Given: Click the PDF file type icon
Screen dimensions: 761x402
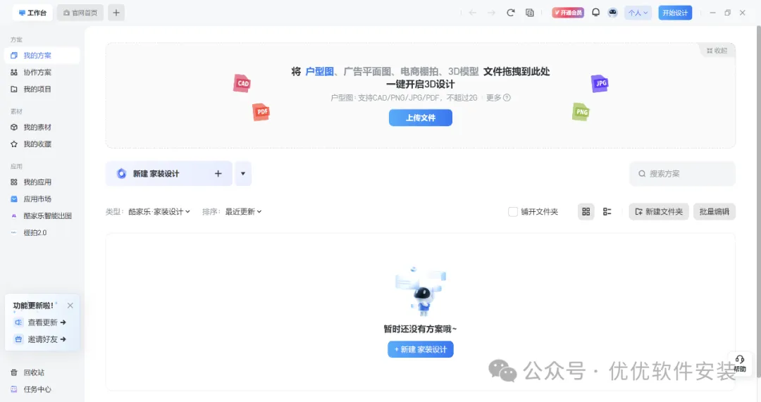Looking at the screenshot, I should tap(261, 112).
